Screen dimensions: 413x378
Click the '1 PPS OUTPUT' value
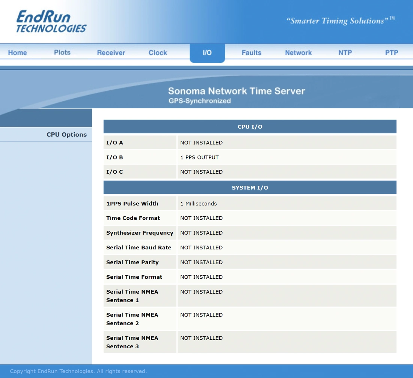199,157
